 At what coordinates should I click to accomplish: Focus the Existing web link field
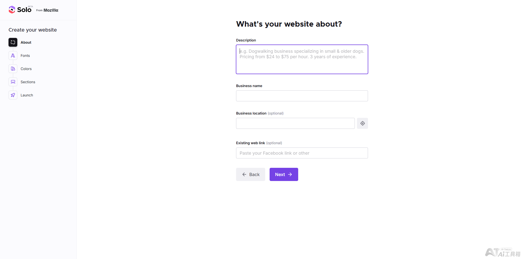coord(302,153)
